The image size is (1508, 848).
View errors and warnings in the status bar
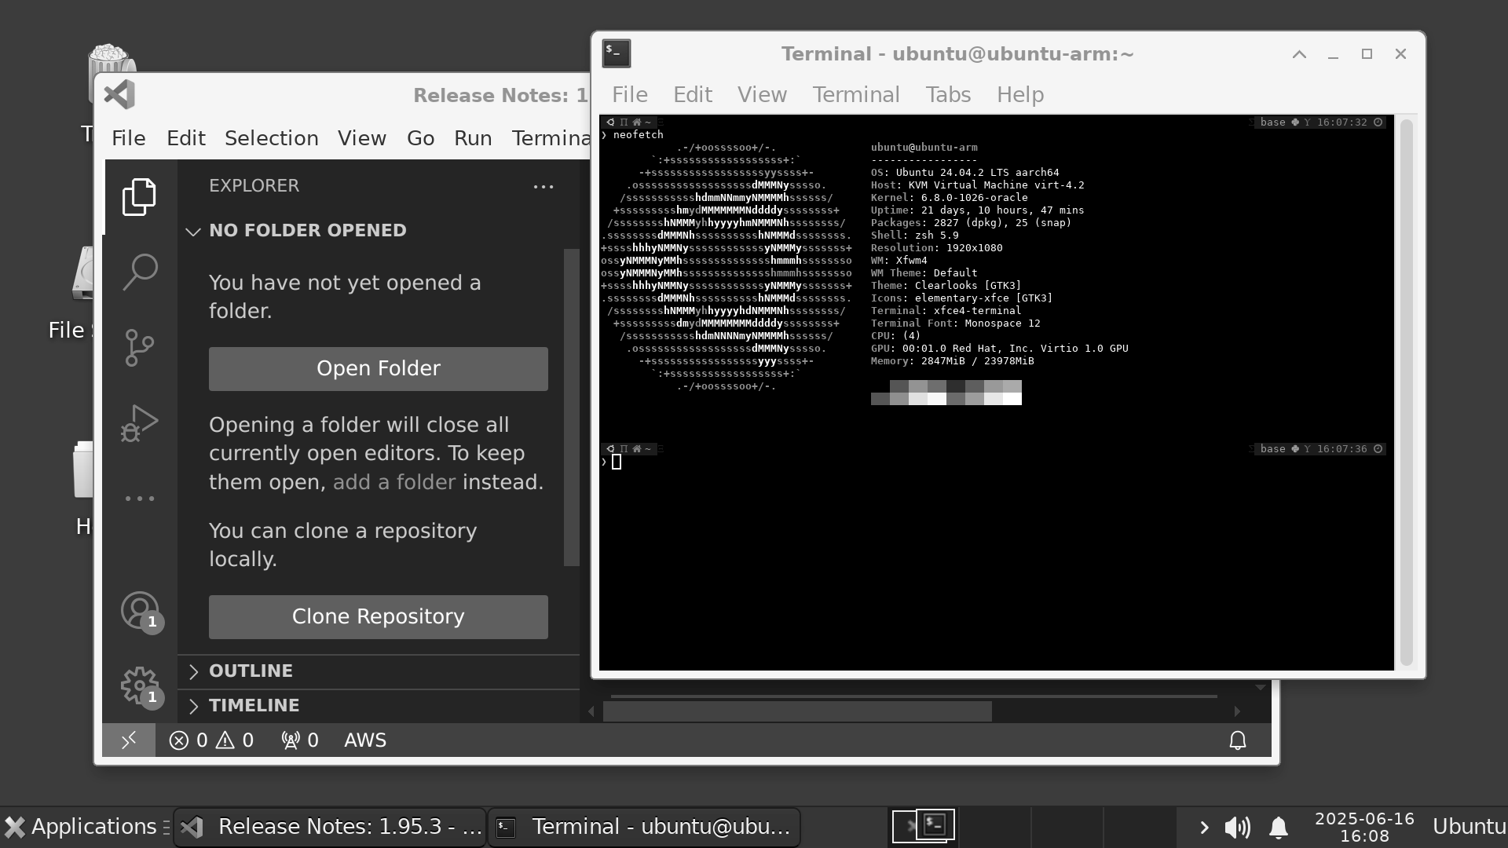(210, 739)
